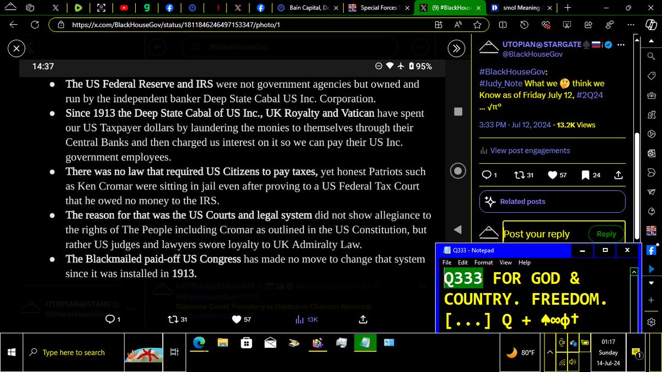Go back with the browser back arrow
Screen dimensions: 662x372
13,25
